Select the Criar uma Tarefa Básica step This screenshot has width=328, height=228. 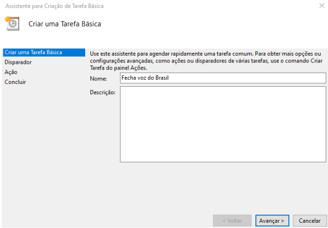tap(44, 52)
